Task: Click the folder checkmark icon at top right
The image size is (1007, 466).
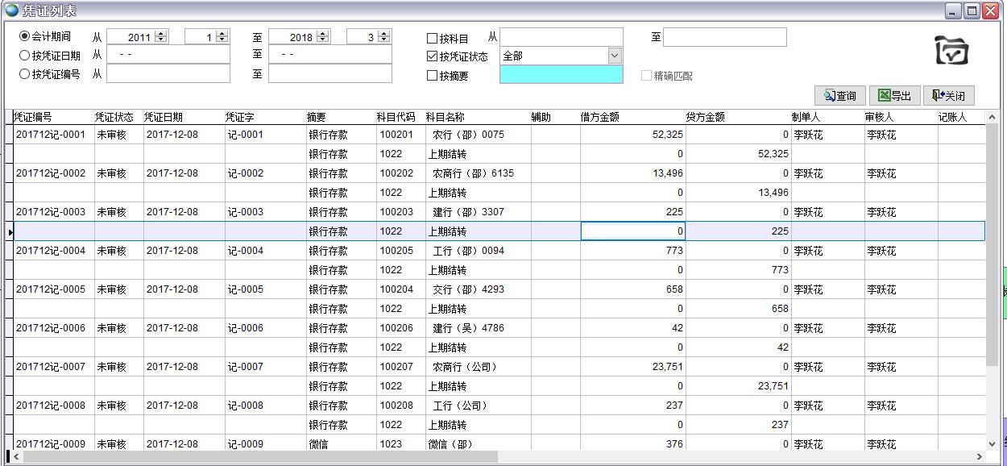Action: (x=951, y=51)
